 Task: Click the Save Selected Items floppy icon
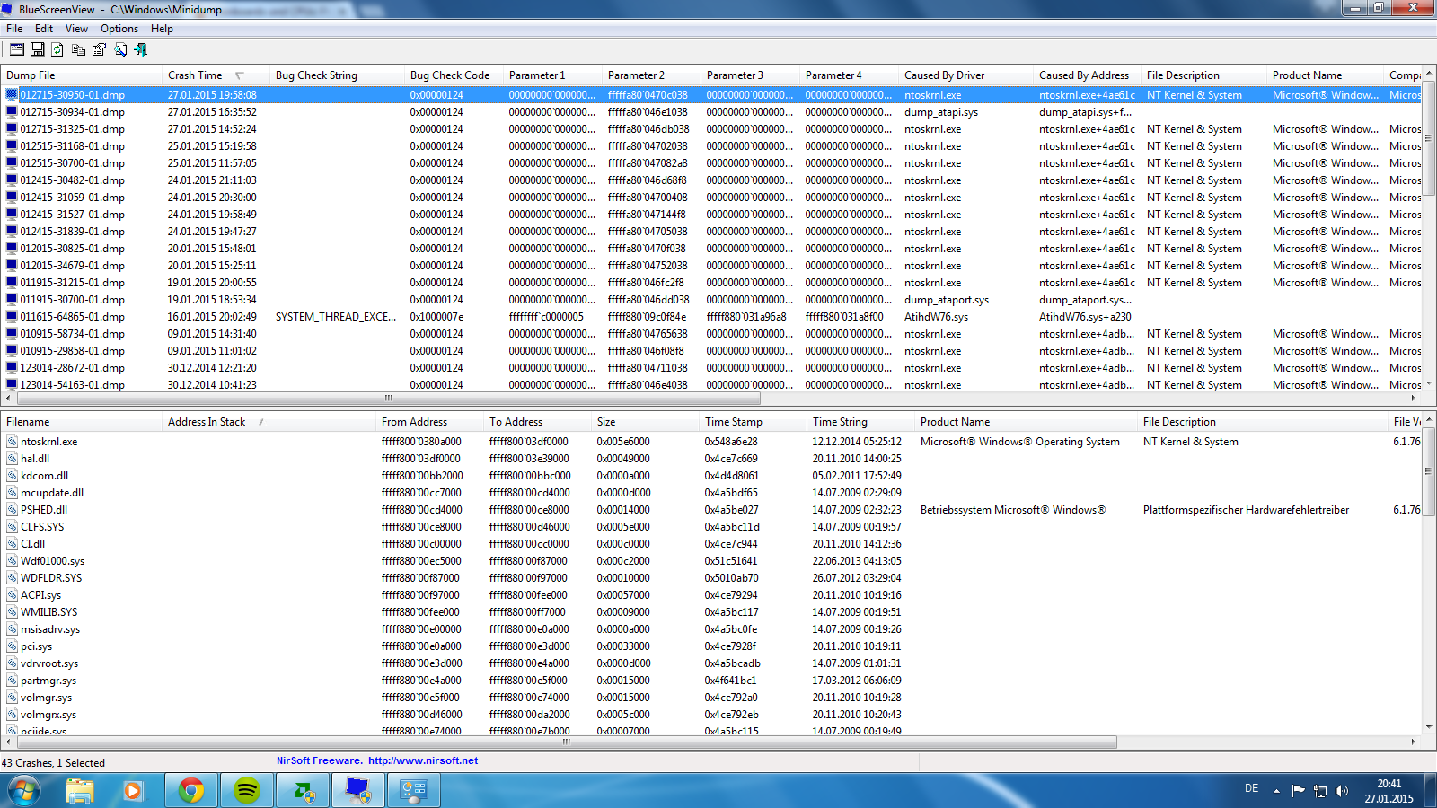pyautogui.click(x=38, y=50)
